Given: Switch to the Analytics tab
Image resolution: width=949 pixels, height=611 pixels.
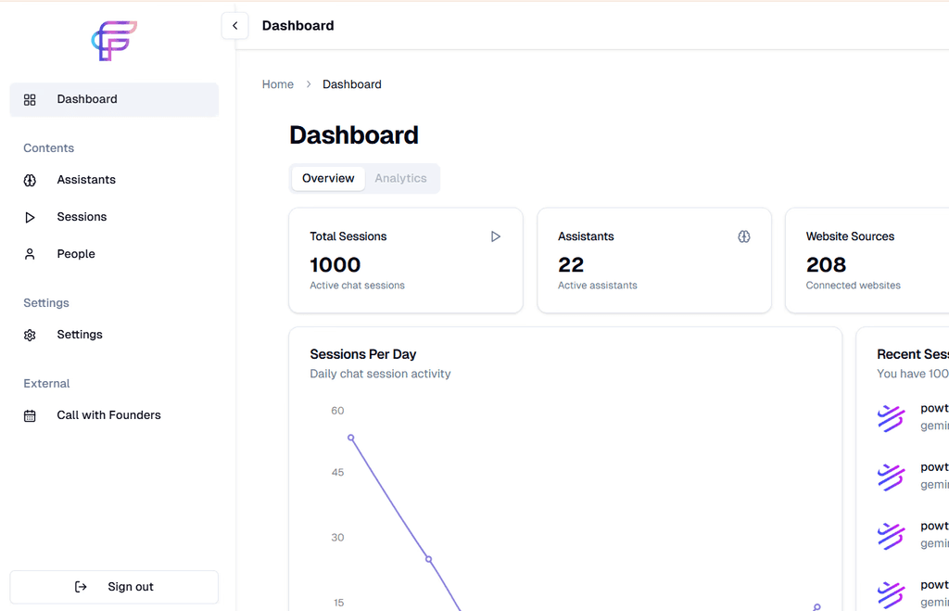Looking at the screenshot, I should [400, 179].
